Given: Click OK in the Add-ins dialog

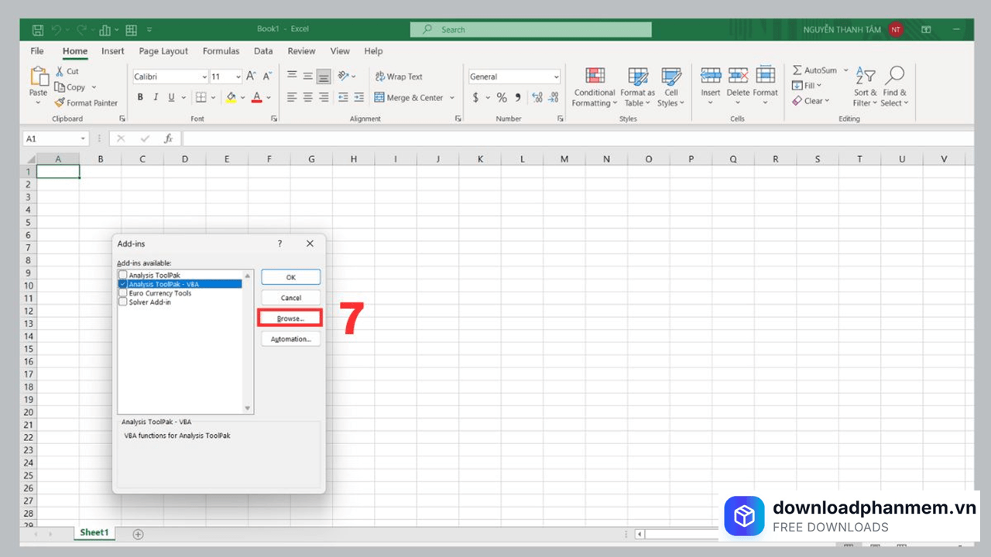Looking at the screenshot, I should point(290,277).
